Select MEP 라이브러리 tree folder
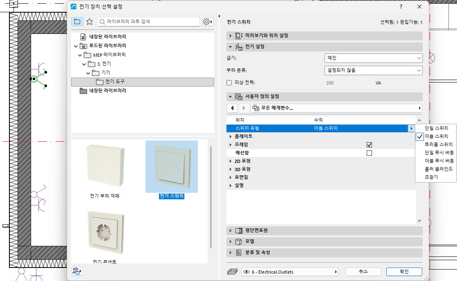 tap(109, 55)
